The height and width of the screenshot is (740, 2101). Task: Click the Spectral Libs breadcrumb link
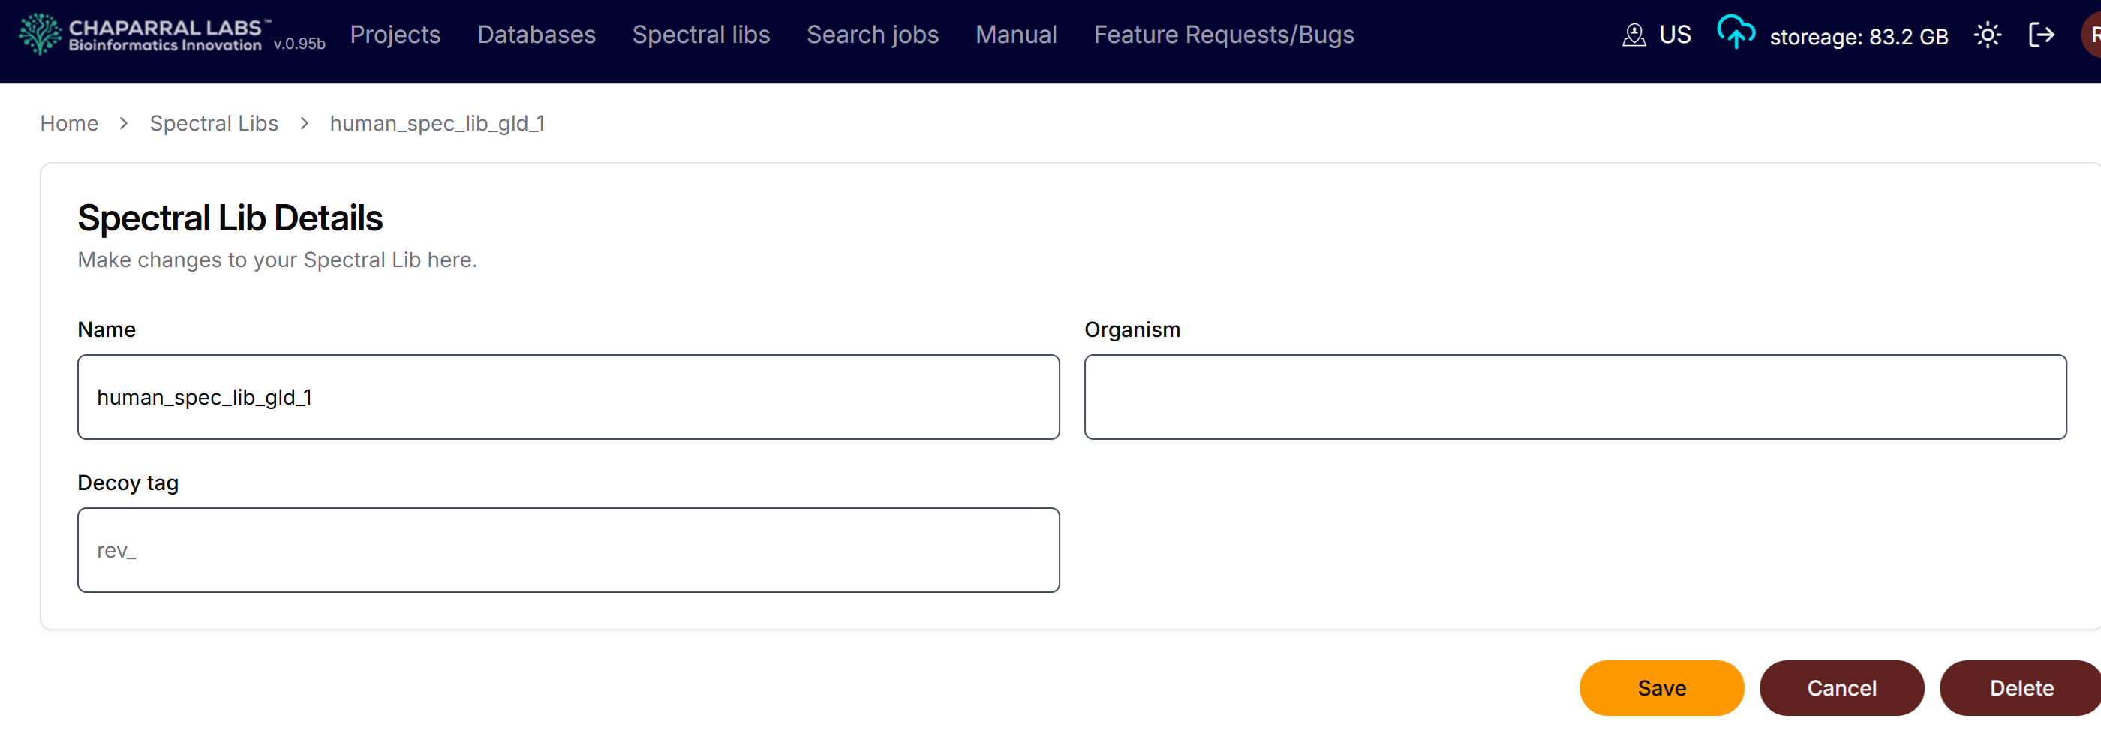pos(214,123)
